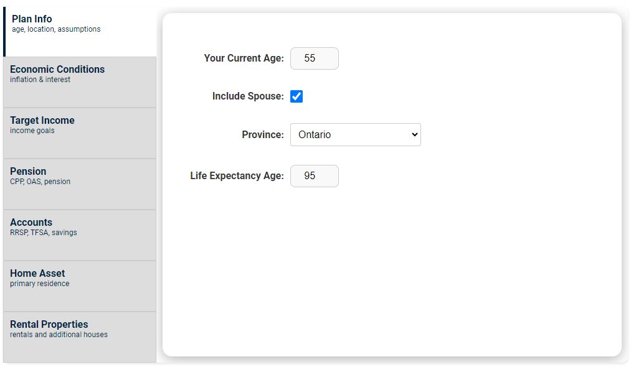Screen dimensions: 631x367
Task: Click the 'CPP, OAS, pension' subtitle
Action: point(40,182)
